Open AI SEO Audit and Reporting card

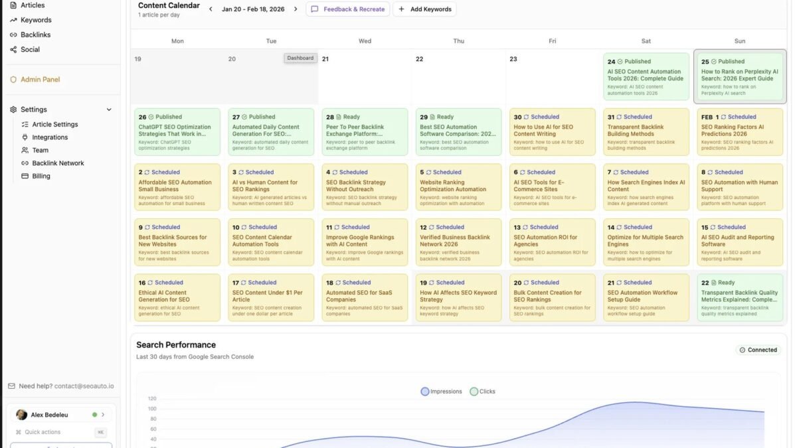tap(740, 242)
